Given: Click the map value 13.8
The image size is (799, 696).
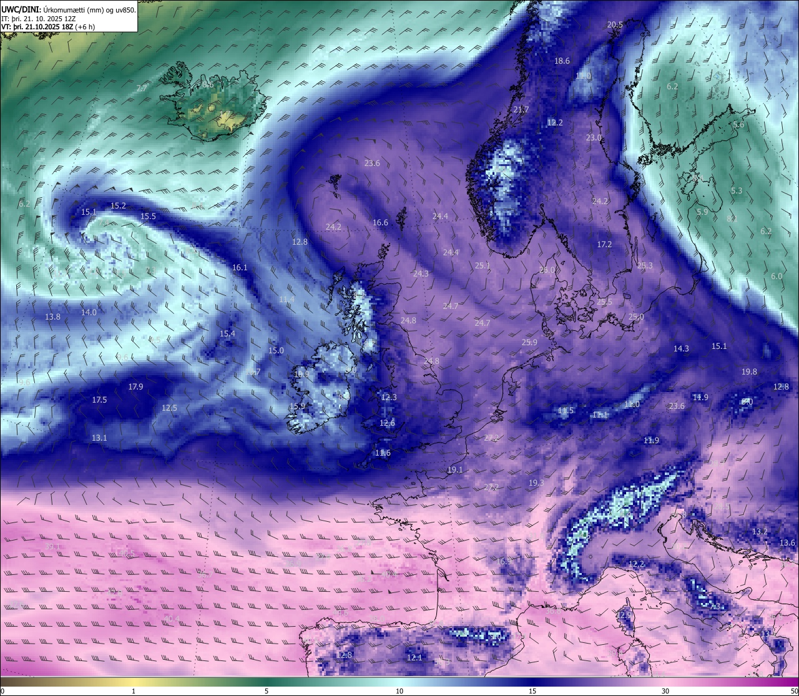Looking at the screenshot, I should [x=52, y=317].
